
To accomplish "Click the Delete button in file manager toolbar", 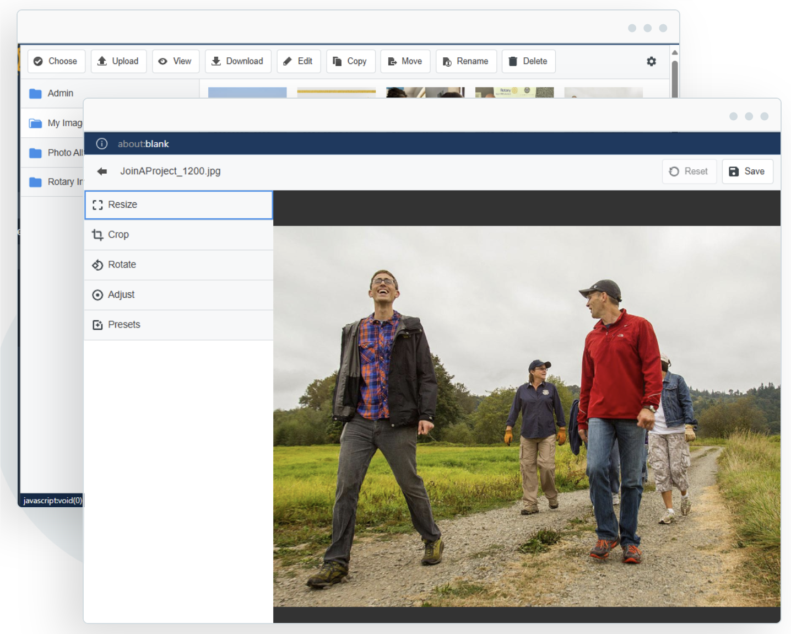I will coord(528,61).
